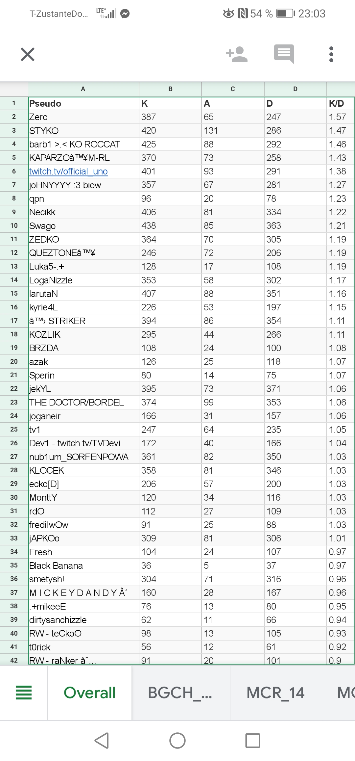Open the twitch.tv/official_uno link
This screenshot has height=761, width=355.
[x=68, y=171]
